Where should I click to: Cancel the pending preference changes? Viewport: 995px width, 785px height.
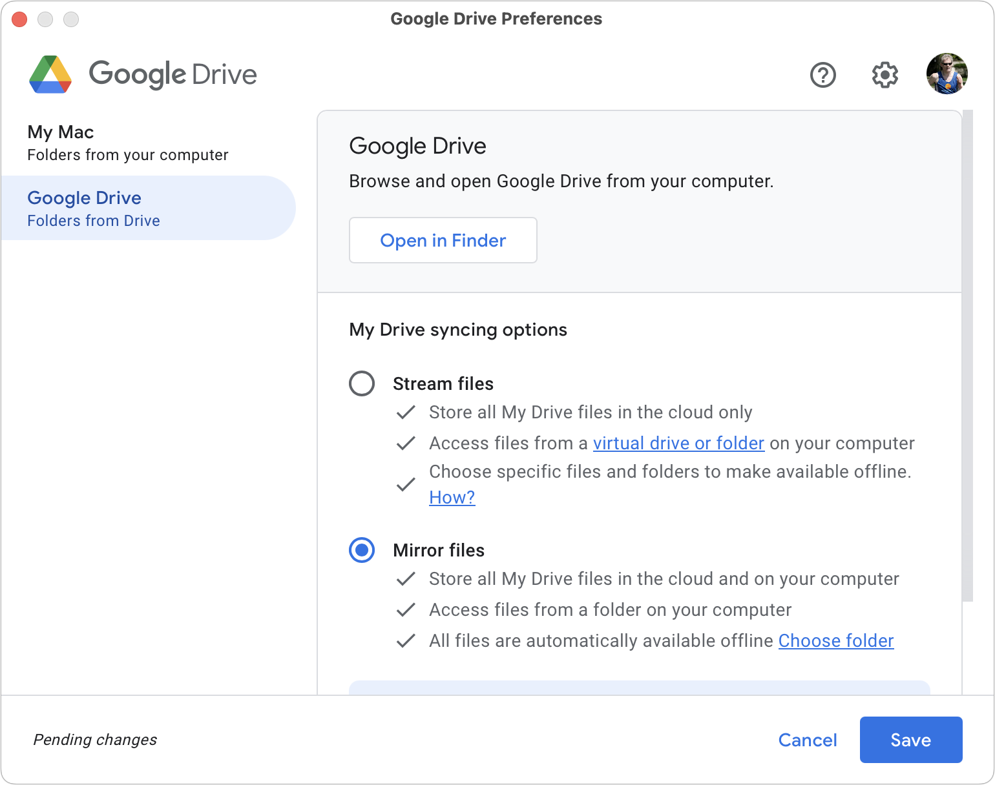point(807,740)
